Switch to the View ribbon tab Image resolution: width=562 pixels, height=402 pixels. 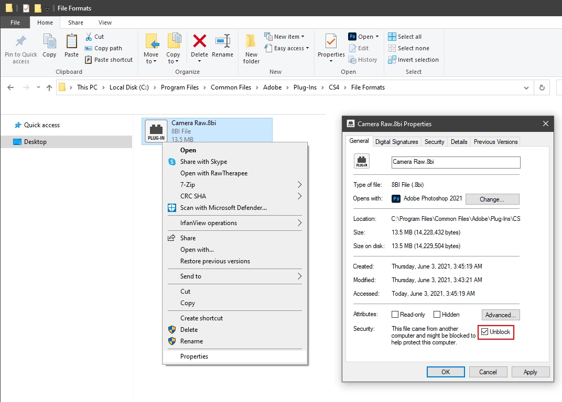click(105, 23)
